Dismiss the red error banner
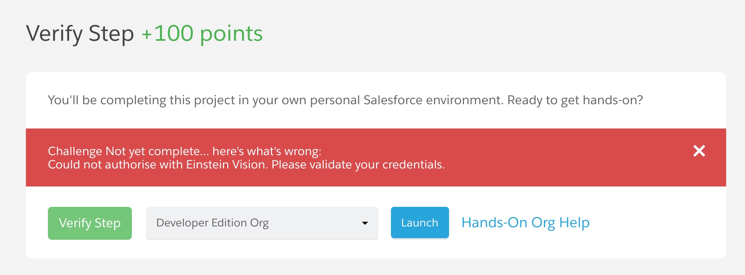 tap(699, 151)
